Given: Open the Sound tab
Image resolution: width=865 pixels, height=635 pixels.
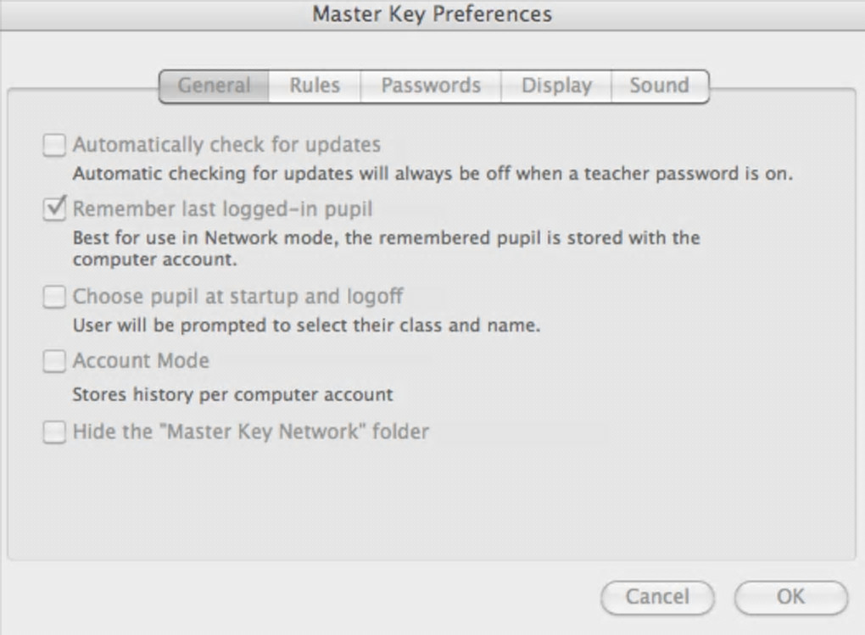Looking at the screenshot, I should [x=659, y=86].
